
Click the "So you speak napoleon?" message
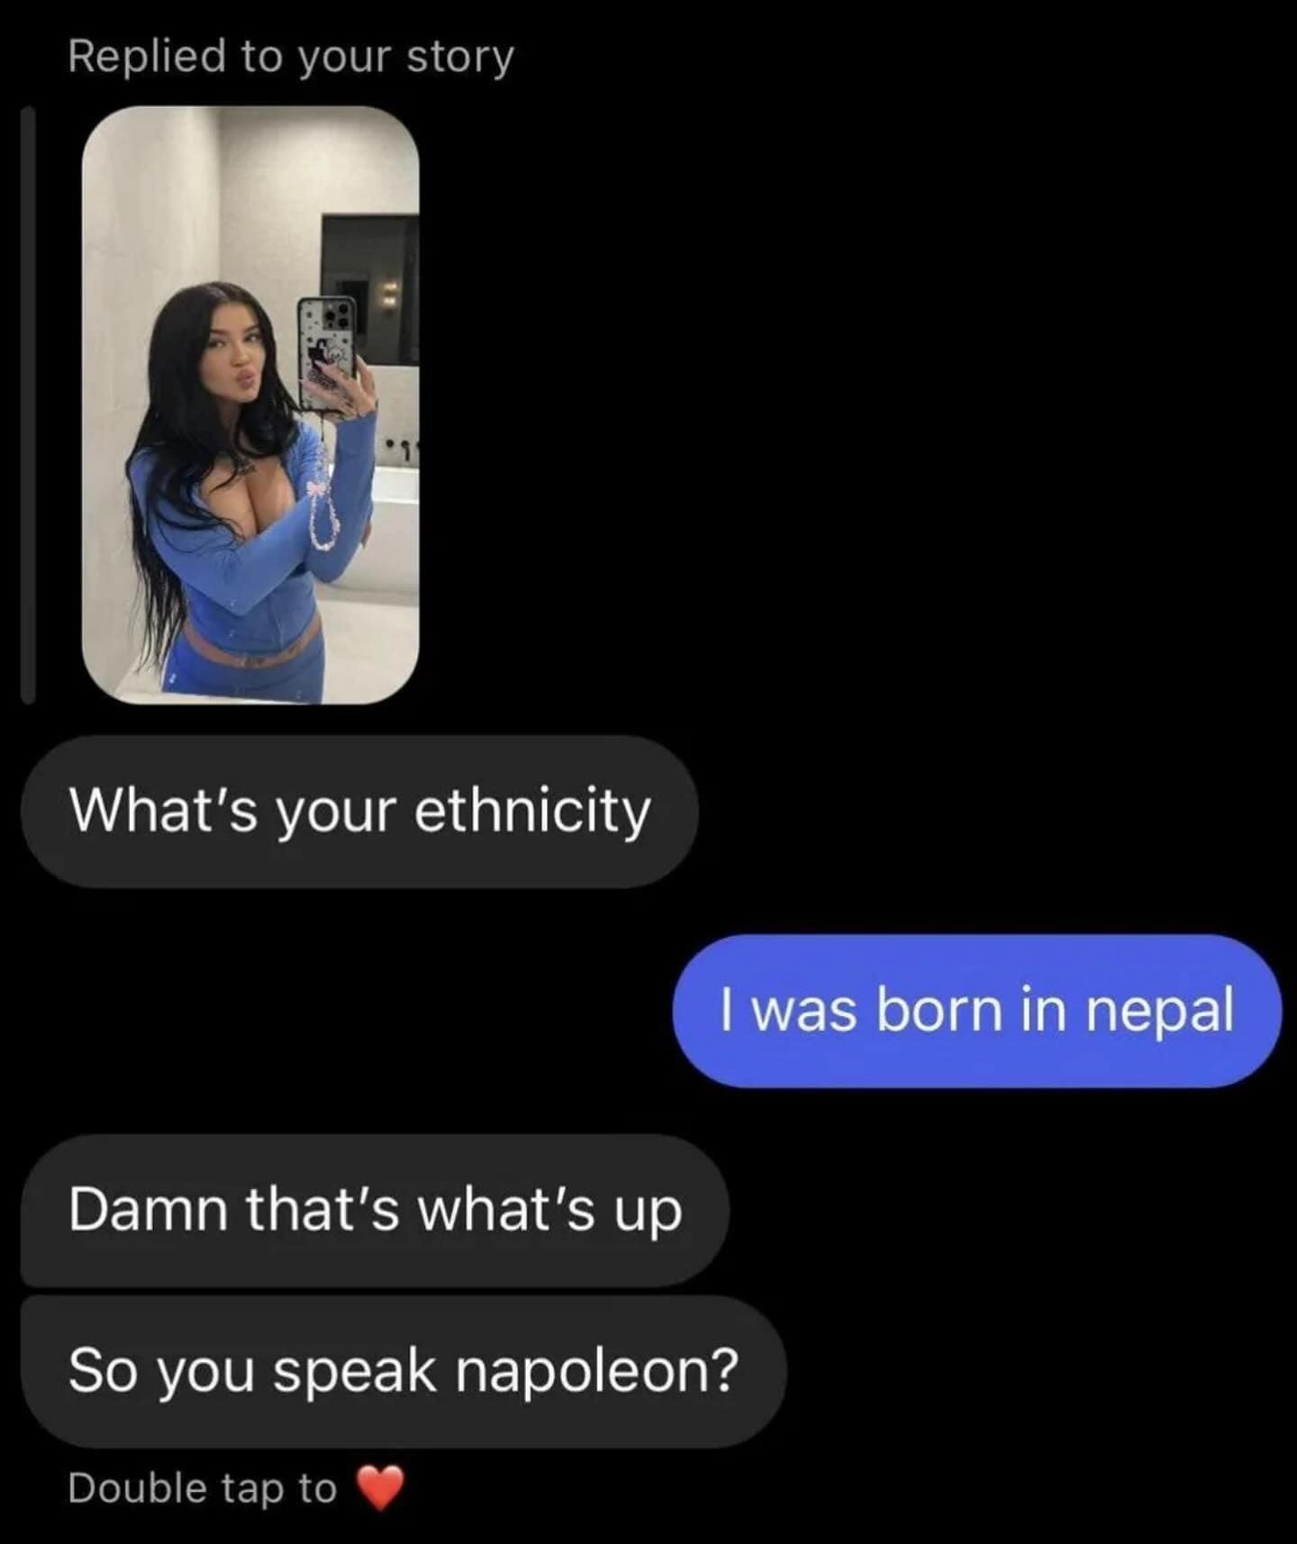404,1371
